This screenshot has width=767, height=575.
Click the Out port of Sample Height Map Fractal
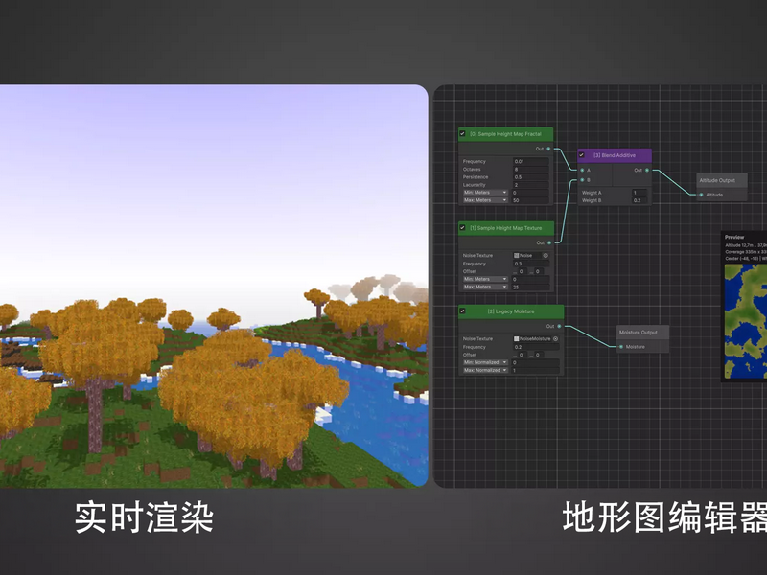pyautogui.click(x=548, y=149)
